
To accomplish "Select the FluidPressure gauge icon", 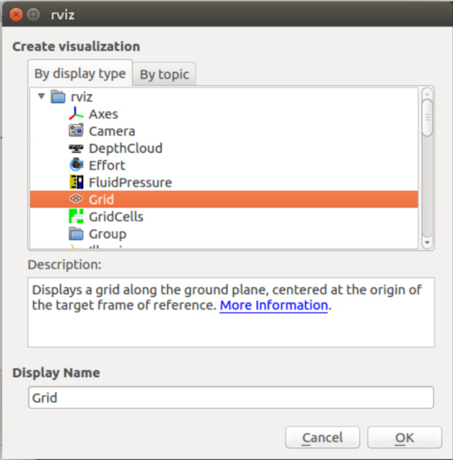I will tap(76, 182).
